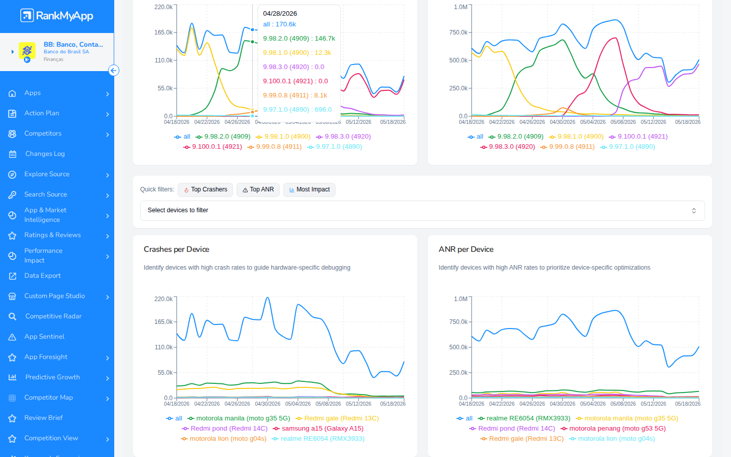
Task: Expand the BB Banco app selector arrow
Action: (13, 52)
